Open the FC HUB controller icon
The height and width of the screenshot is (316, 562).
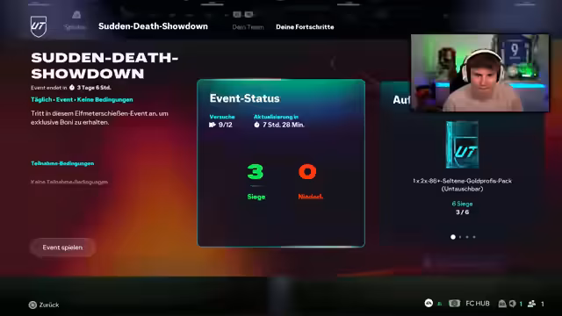pos(454,304)
